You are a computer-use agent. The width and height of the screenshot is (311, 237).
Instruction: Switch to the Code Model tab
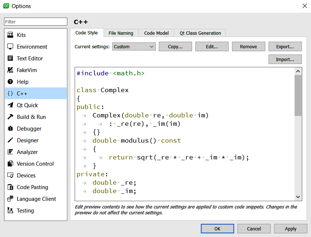click(x=156, y=33)
